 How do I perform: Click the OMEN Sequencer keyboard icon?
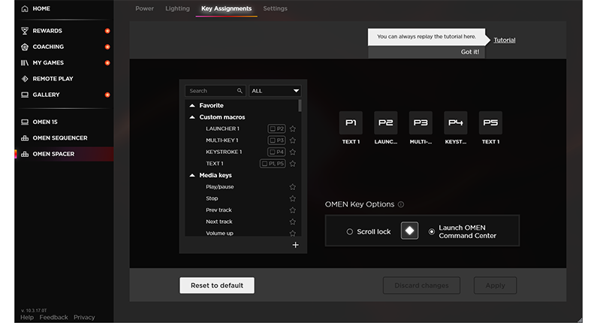(x=25, y=138)
